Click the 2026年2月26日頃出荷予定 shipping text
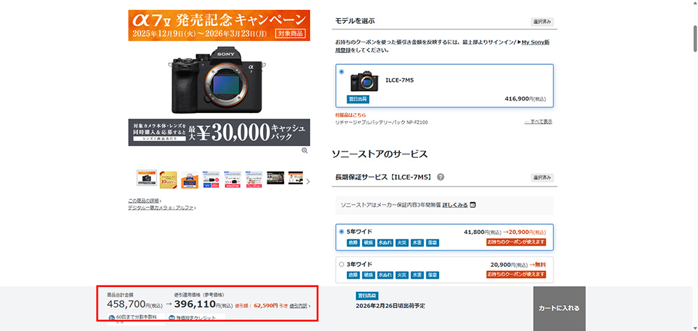Screen dimensions: 698x331 click(390, 306)
